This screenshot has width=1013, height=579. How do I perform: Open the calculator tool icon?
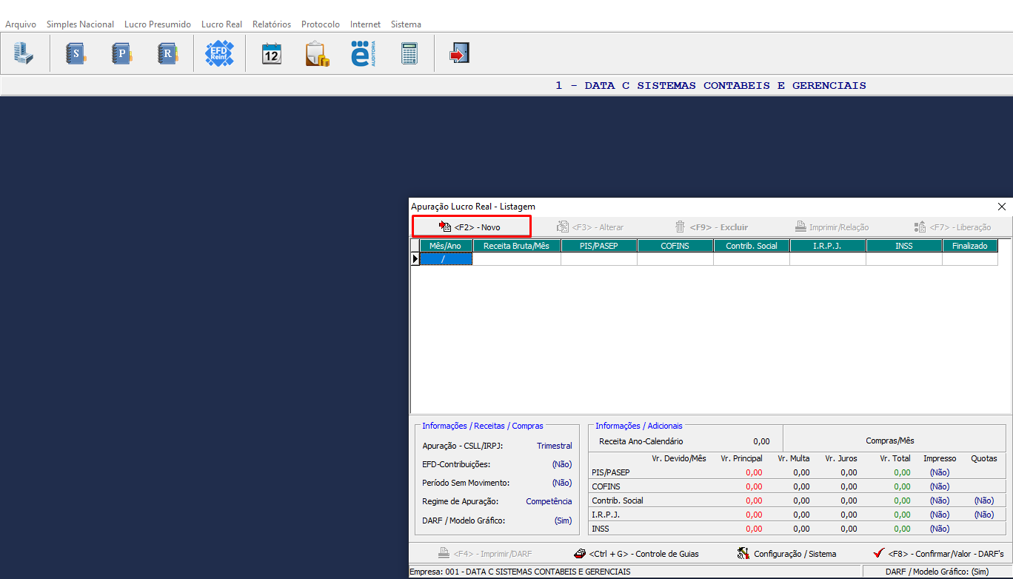[x=409, y=53]
